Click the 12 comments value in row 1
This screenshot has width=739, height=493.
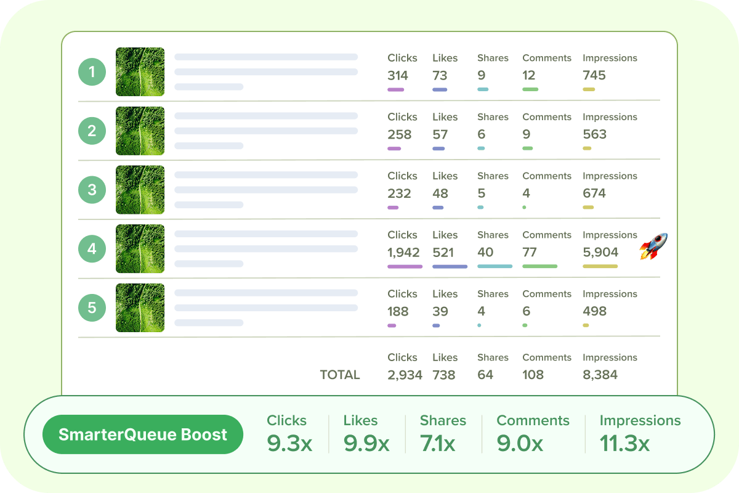[x=529, y=76]
